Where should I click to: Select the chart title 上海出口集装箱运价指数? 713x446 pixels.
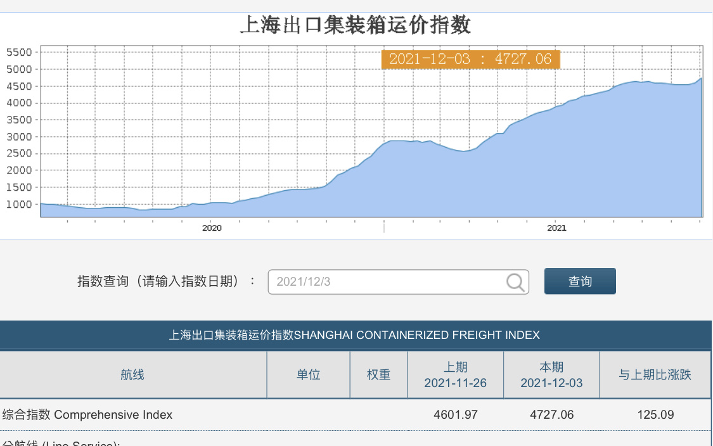tap(356, 25)
